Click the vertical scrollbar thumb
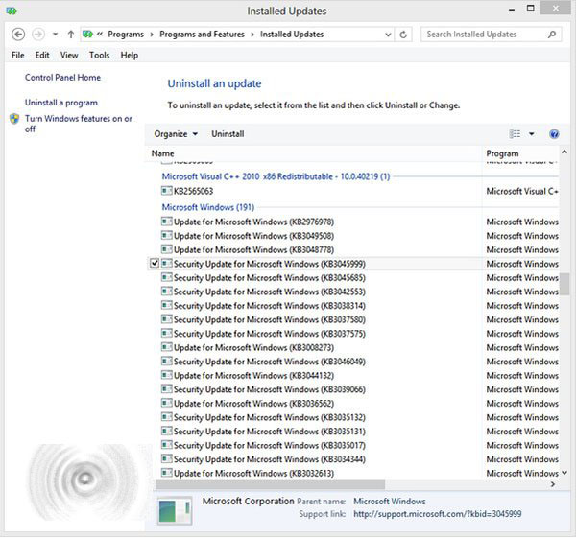This screenshot has width=576, height=538. tap(564, 284)
